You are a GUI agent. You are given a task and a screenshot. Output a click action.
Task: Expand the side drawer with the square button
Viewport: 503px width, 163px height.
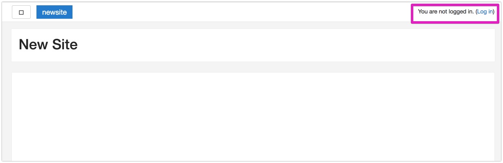click(x=21, y=12)
